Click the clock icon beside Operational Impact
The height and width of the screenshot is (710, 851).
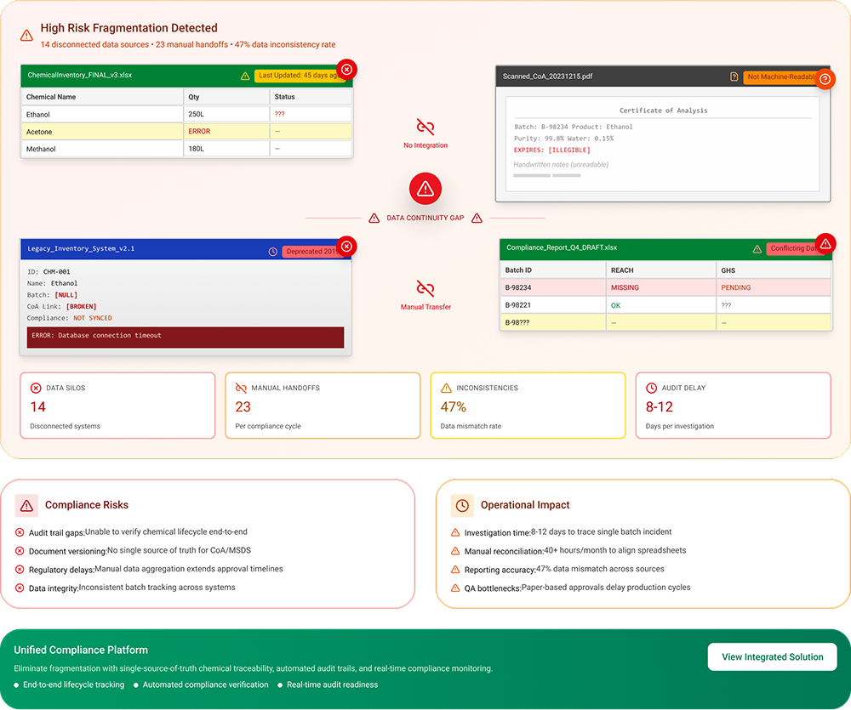(x=462, y=505)
